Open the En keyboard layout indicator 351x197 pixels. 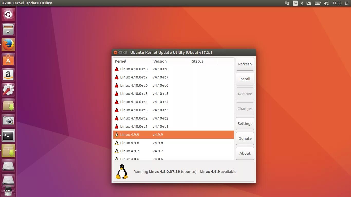point(295,3)
